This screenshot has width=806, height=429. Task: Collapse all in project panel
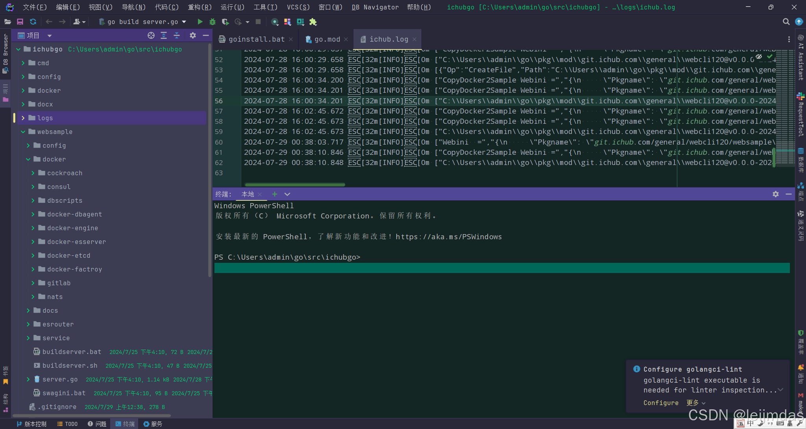177,35
